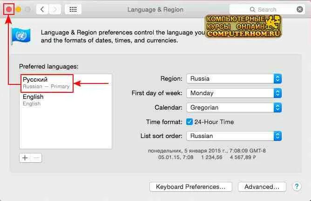Minimize the window with the yellow button
Viewport: 311px width, 201px height.
(18, 9)
